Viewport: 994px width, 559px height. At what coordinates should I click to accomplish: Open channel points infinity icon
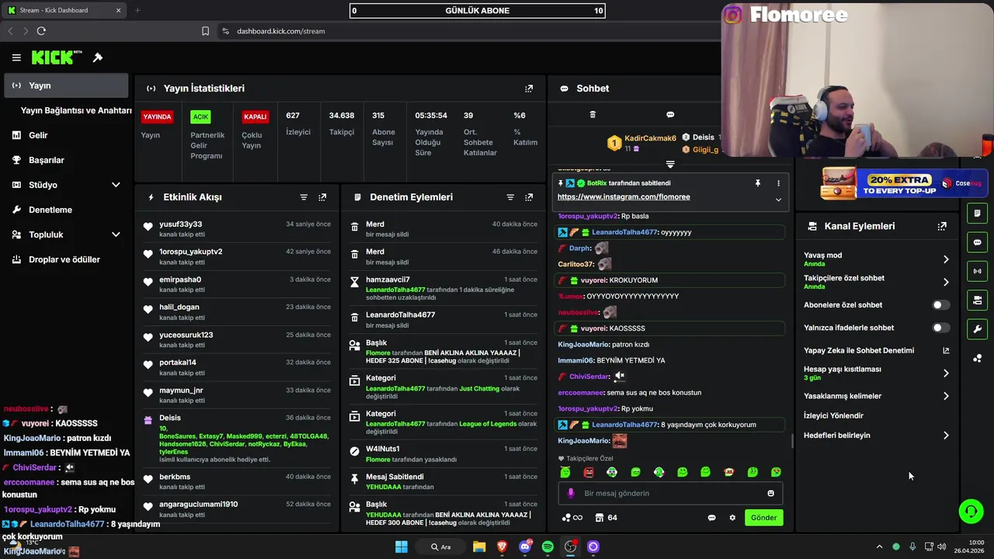(572, 518)
